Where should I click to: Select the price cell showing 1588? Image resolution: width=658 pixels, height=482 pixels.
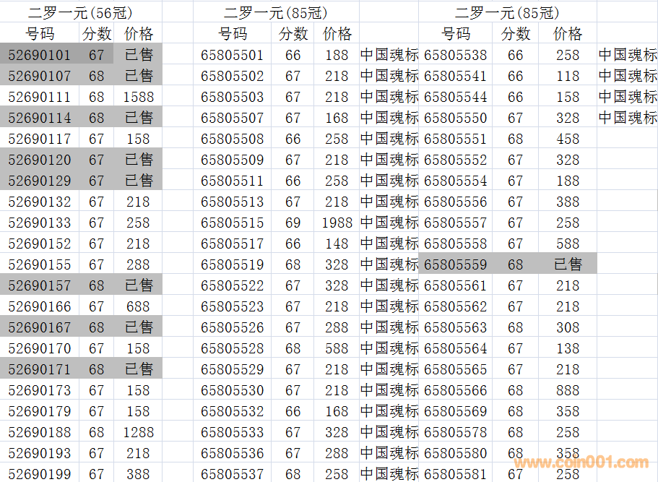point(138,97)
